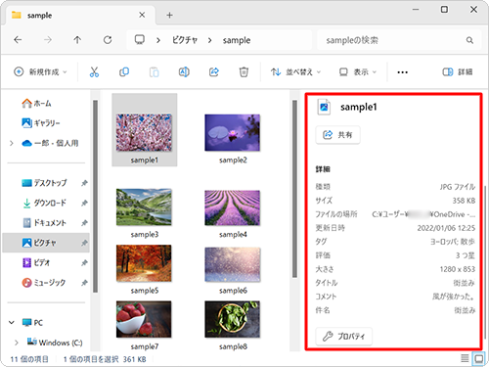Click chevron after ピクチャ in address bar
This screenshot has height=367, width=489.
pos(210,40)
